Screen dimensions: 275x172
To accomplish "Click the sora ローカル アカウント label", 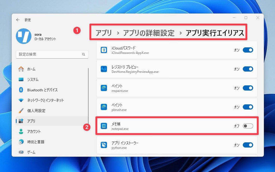I will pyautogui.click(x=45, y=37).
